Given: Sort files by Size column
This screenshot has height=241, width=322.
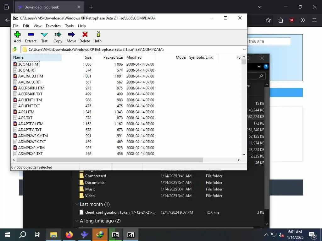Looking at the screenshot, I should coord(77,57).
